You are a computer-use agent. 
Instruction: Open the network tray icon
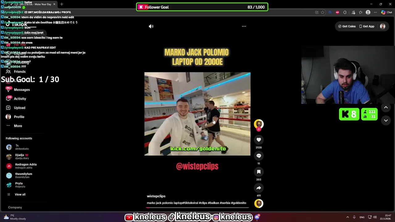[x=370, y=217]
